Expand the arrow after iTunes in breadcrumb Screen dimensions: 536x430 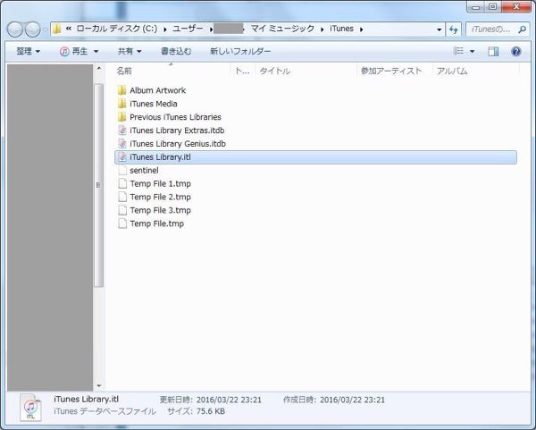click(x=361, y=30)
